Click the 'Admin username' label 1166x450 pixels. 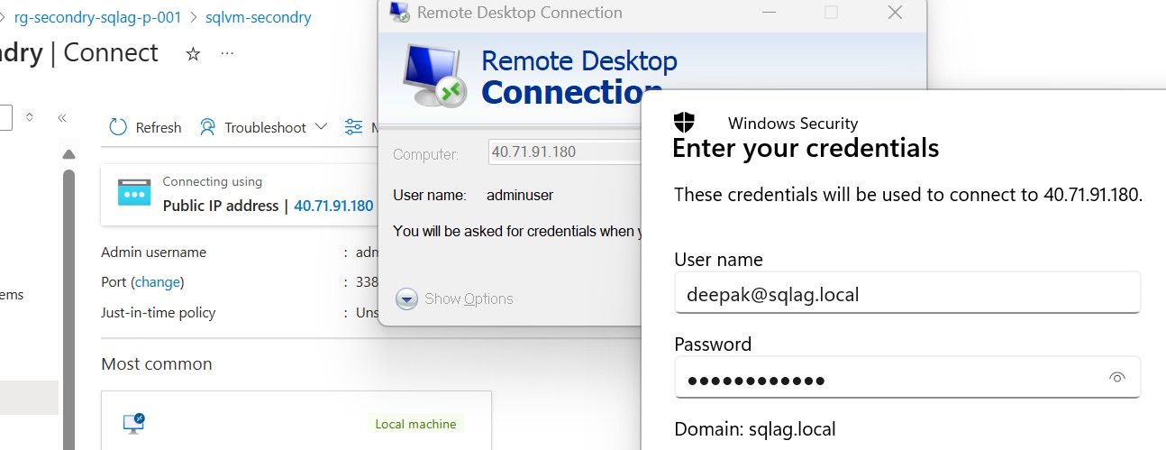[153, 252]
